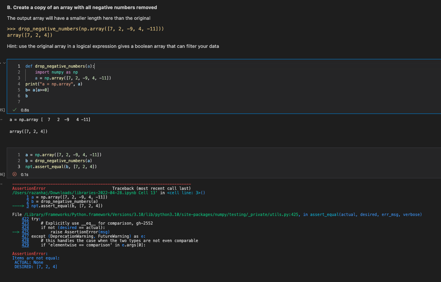The image size is (441, 282).
Task: Click line number 5 in the code editor gutter
Action: (x=19, y=89)
